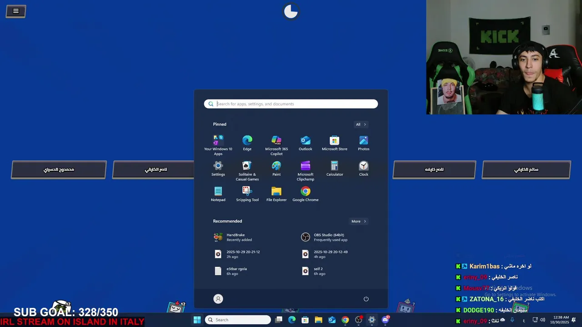The height and width of the screenshot is (327, 582).
Task: Click the Start menu search field
Action: tap(291, 104)
